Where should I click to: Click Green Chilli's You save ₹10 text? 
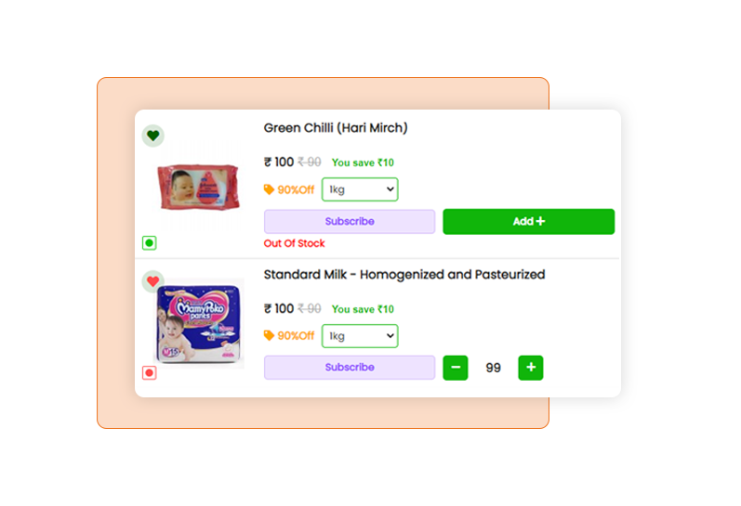tap(363, 162)
